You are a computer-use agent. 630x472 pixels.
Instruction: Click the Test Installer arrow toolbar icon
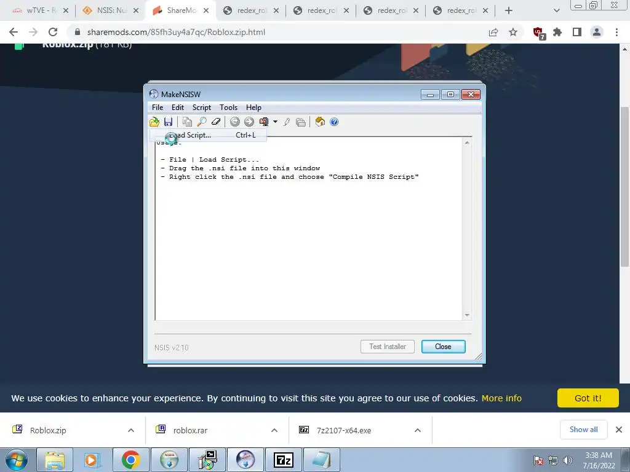pos(249,122)
